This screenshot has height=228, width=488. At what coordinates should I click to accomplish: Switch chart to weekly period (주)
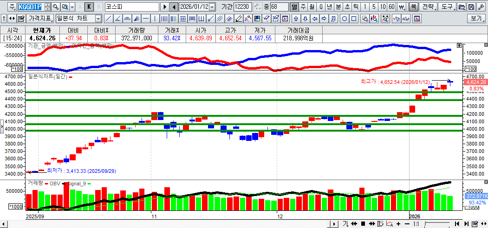(x=303, y=7)
